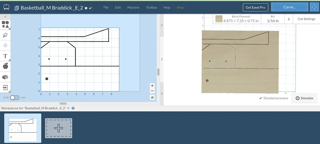Expand the Workpieces dropdown chevron
The width and height of the screenshot is (320, 144).
68,108
